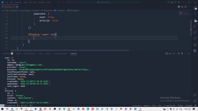This screenshot has width=198, height=111.
Task: Click VS Code icon in taskbar
Action: (x=12, y=109)
